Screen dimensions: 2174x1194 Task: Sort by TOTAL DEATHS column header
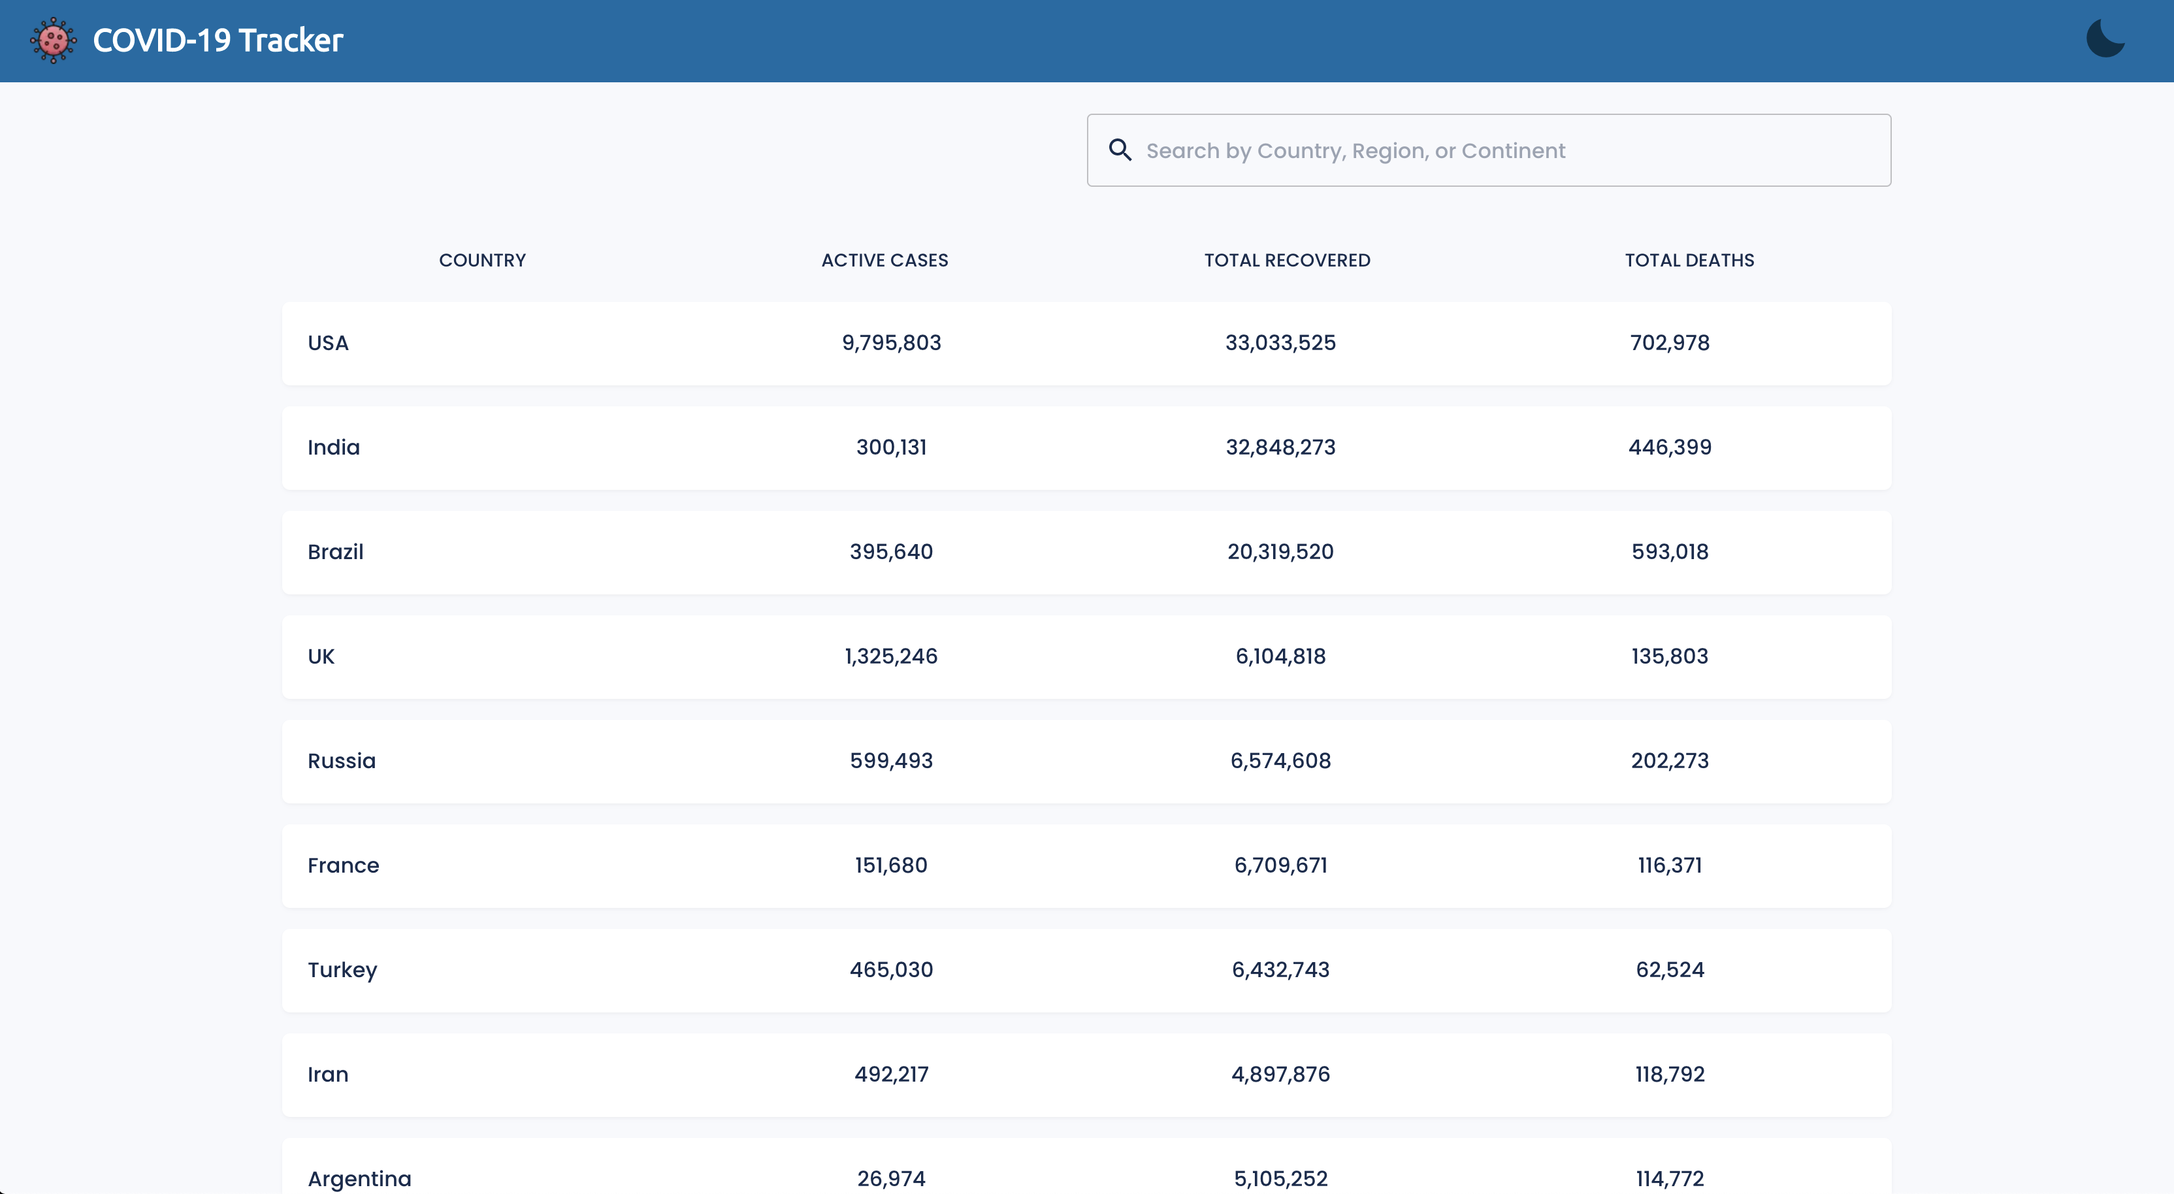pos(1689,260)
